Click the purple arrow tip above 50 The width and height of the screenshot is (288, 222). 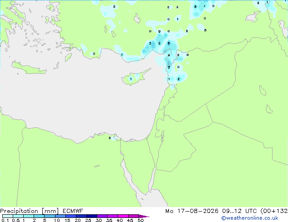tap(144, 216)
